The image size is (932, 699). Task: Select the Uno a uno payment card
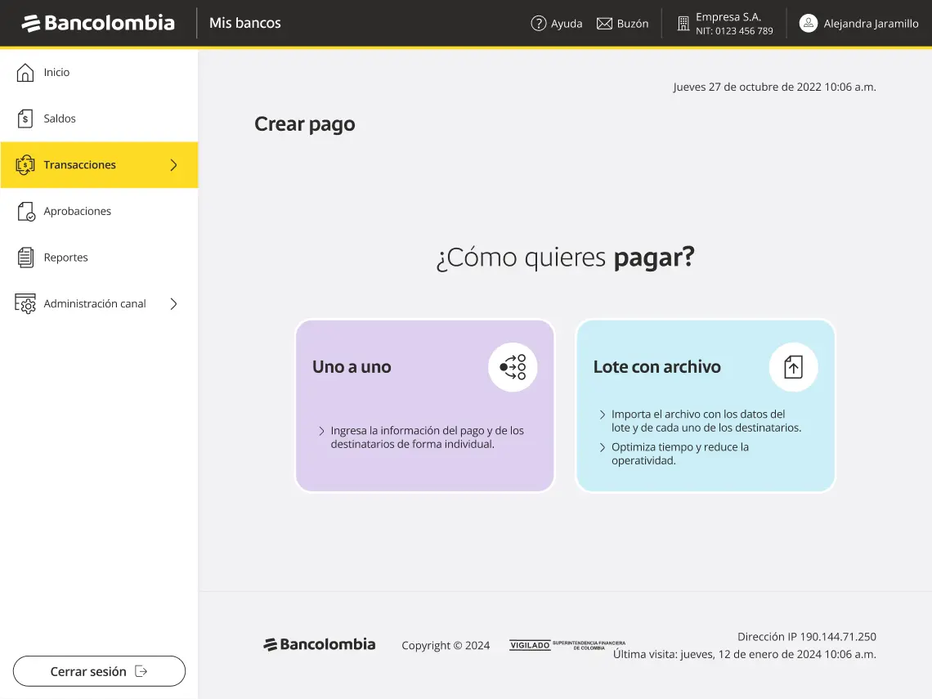[x=424, y=406]
